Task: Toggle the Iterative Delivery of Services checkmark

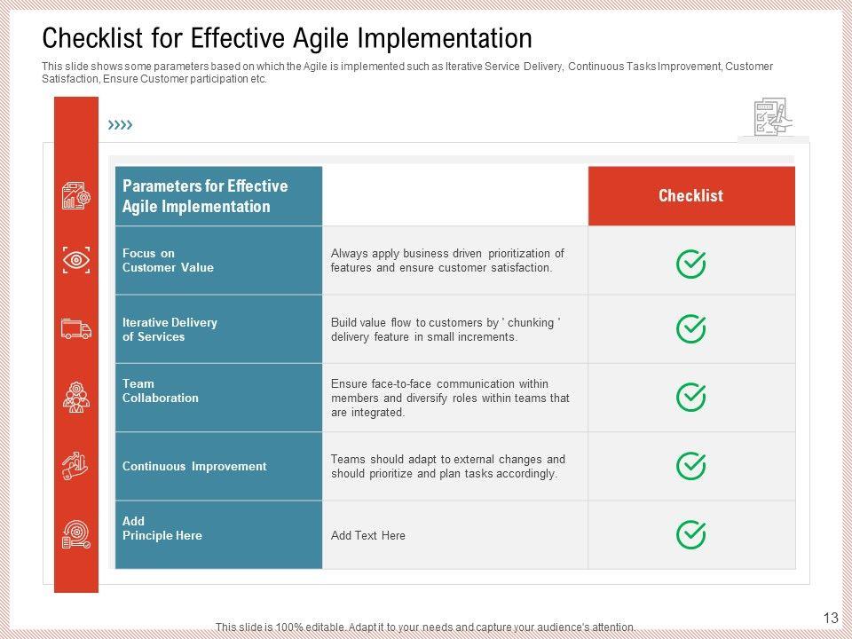Action: click(x=690, y=328)
